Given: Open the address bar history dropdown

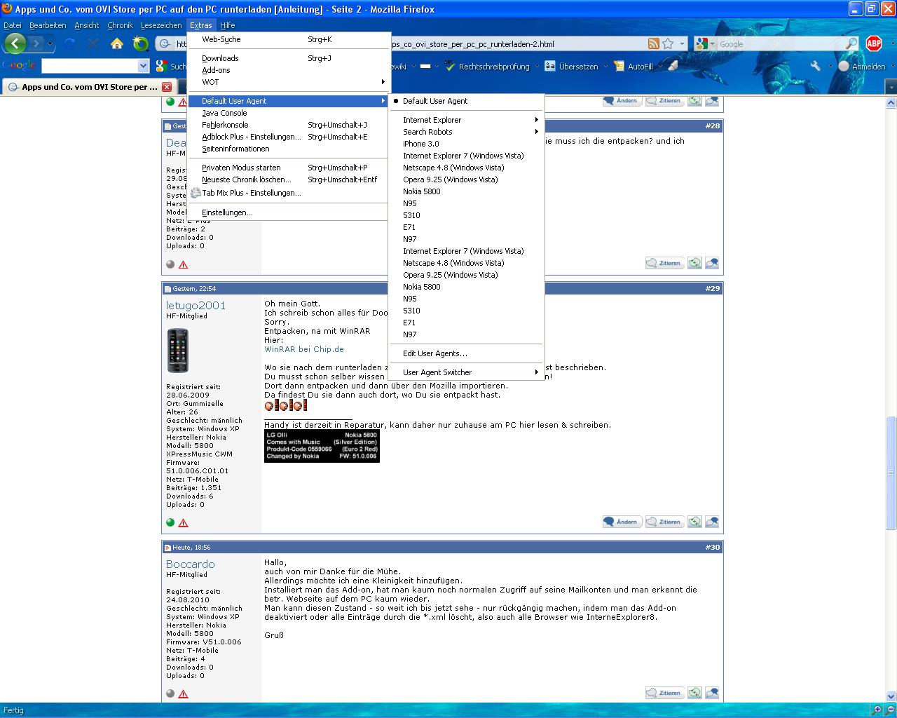Looking at the screenshot, I should (682, 43).
